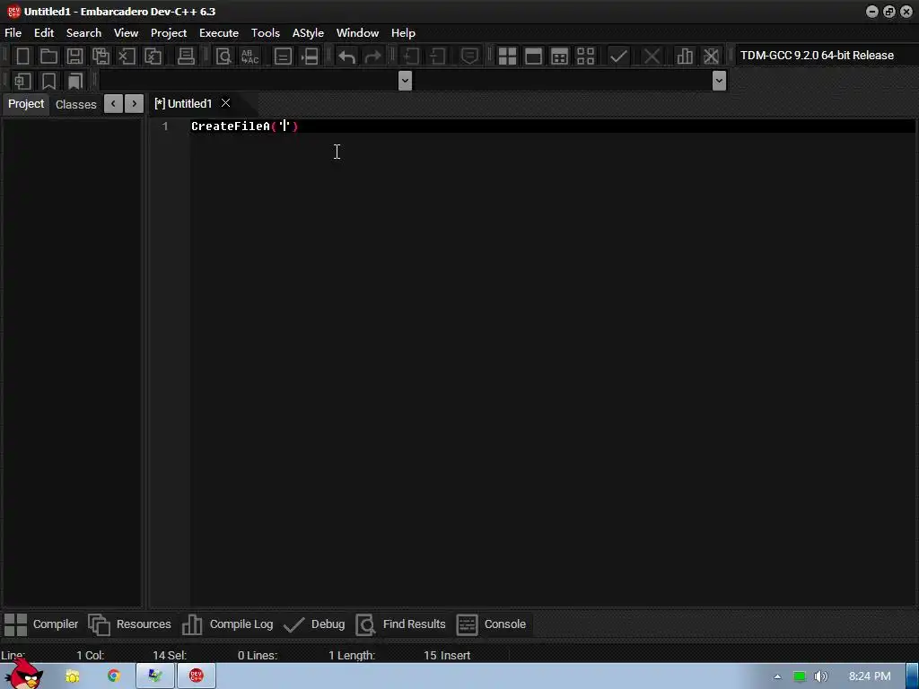Open the Find tool
The image size is (919, 689).
point(223,57)
